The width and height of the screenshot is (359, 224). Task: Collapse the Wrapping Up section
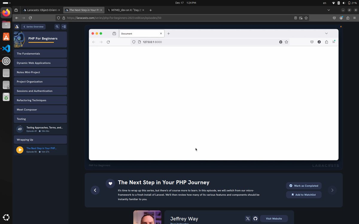pos(40,139)
